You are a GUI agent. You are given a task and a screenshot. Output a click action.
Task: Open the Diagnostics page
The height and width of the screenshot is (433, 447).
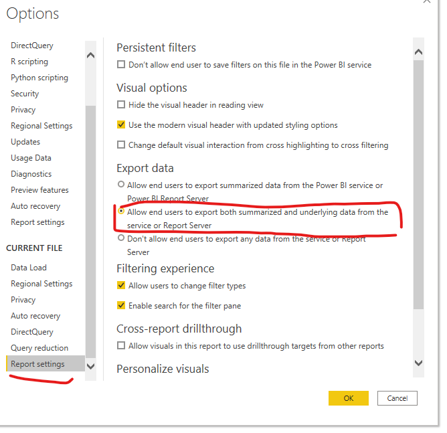tap(31, 174)
